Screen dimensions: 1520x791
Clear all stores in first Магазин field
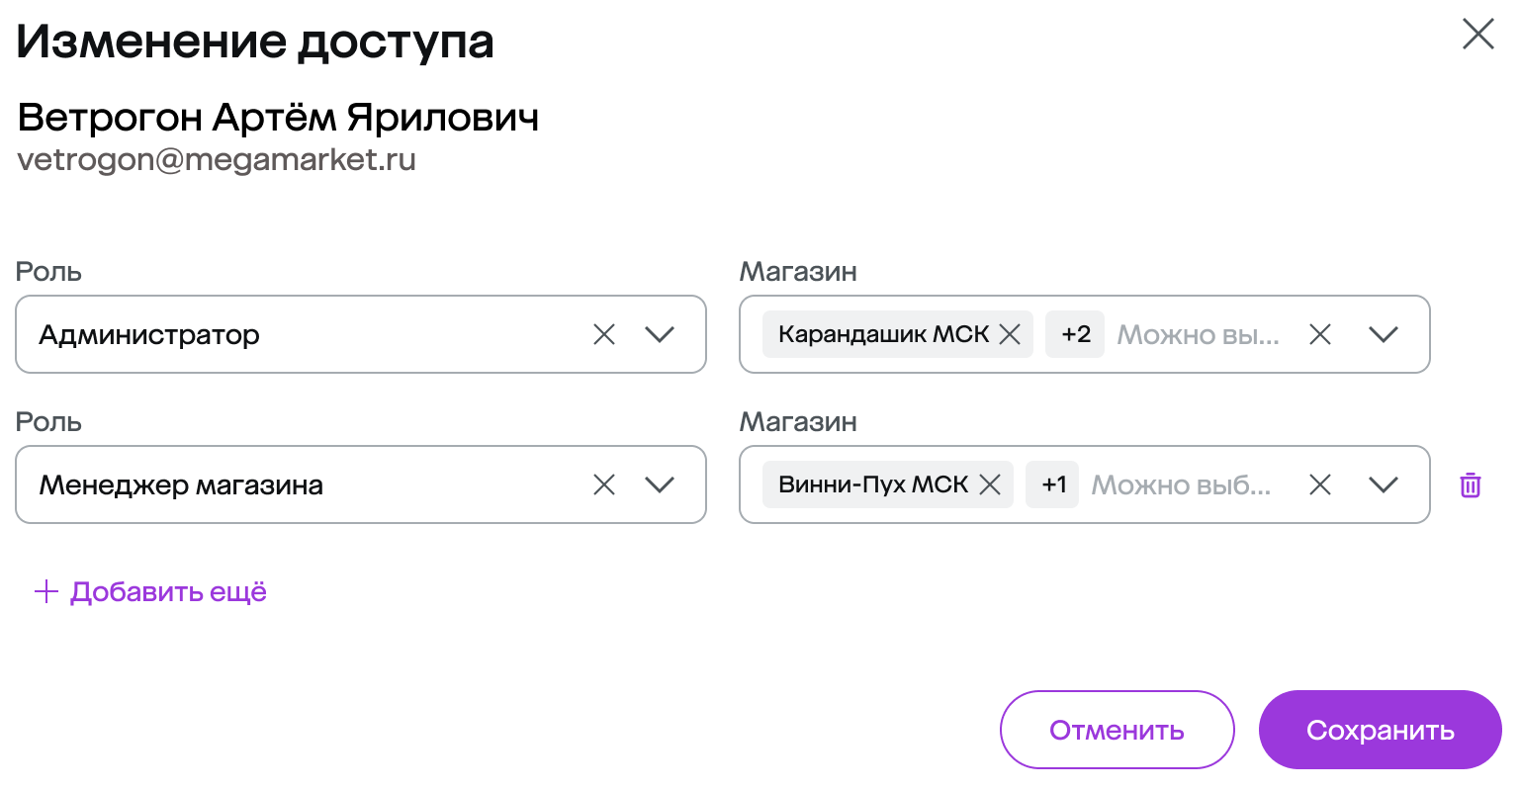point(1319,335)
